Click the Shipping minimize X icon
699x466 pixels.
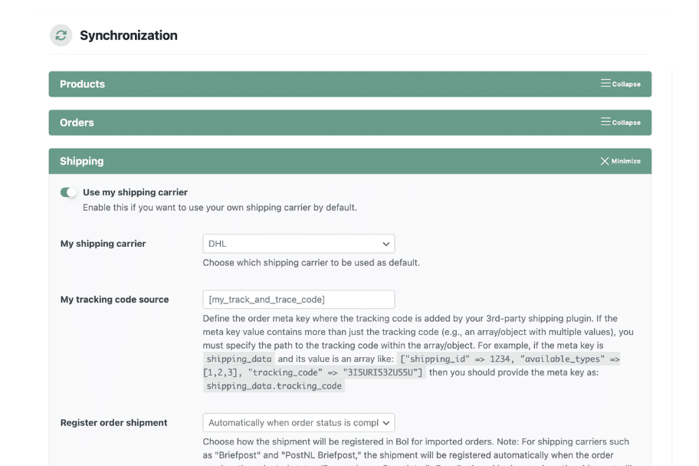pos(605,161)
